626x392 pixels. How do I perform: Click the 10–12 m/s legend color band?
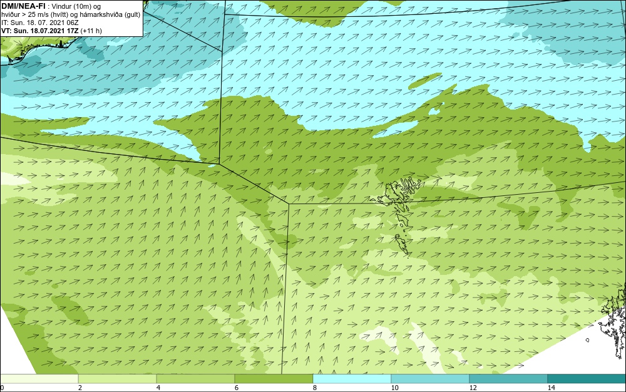click(431, 379)
